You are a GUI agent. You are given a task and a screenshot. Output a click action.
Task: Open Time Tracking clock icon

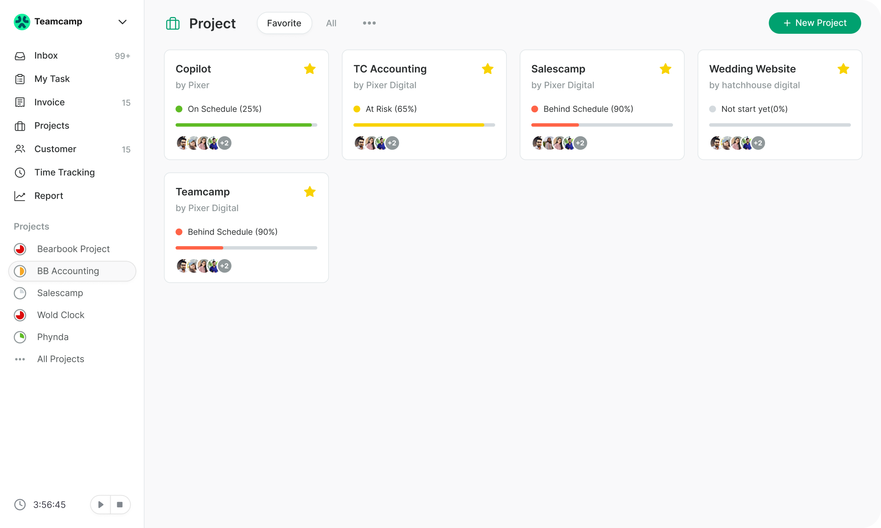(20, 172)
